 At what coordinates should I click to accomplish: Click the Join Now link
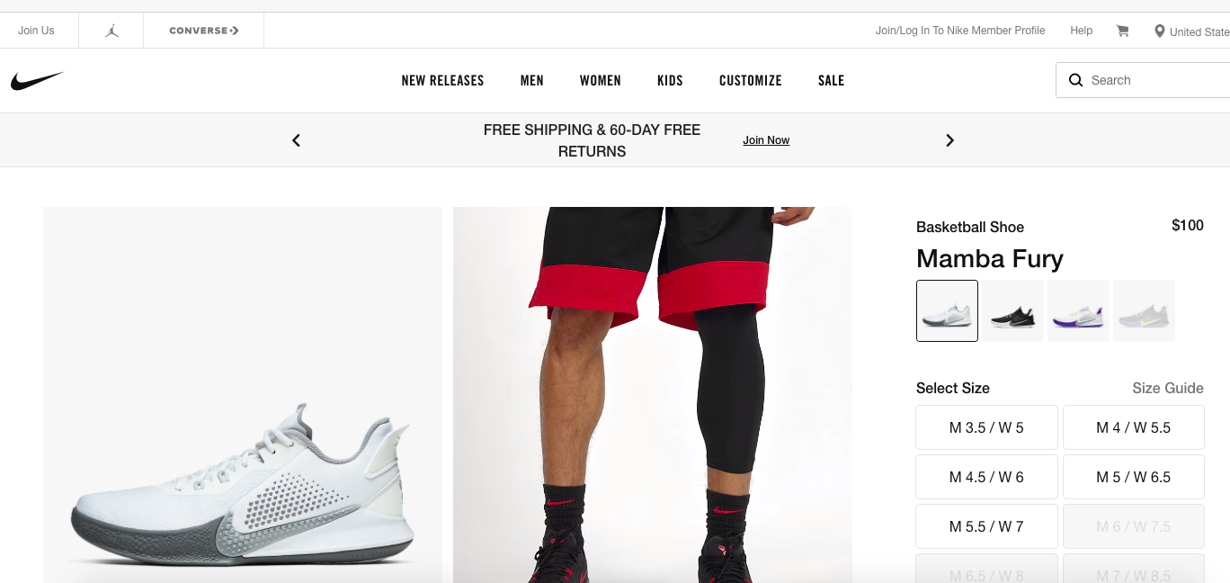(x=766, y=140)
